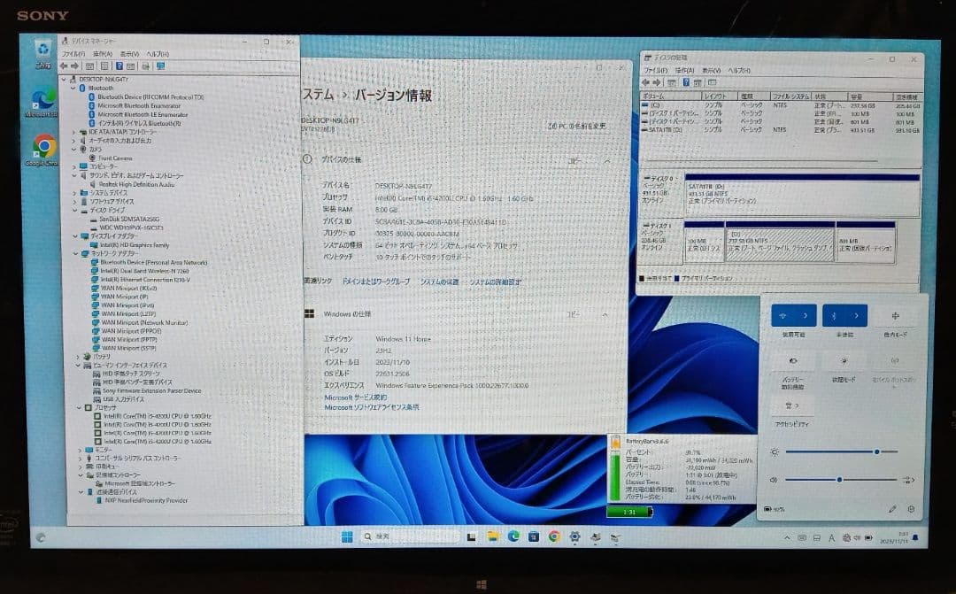Open all settings via quick panel gear icon
The height and width of the screenshot is (594, 956).
[x=912, y=510]
